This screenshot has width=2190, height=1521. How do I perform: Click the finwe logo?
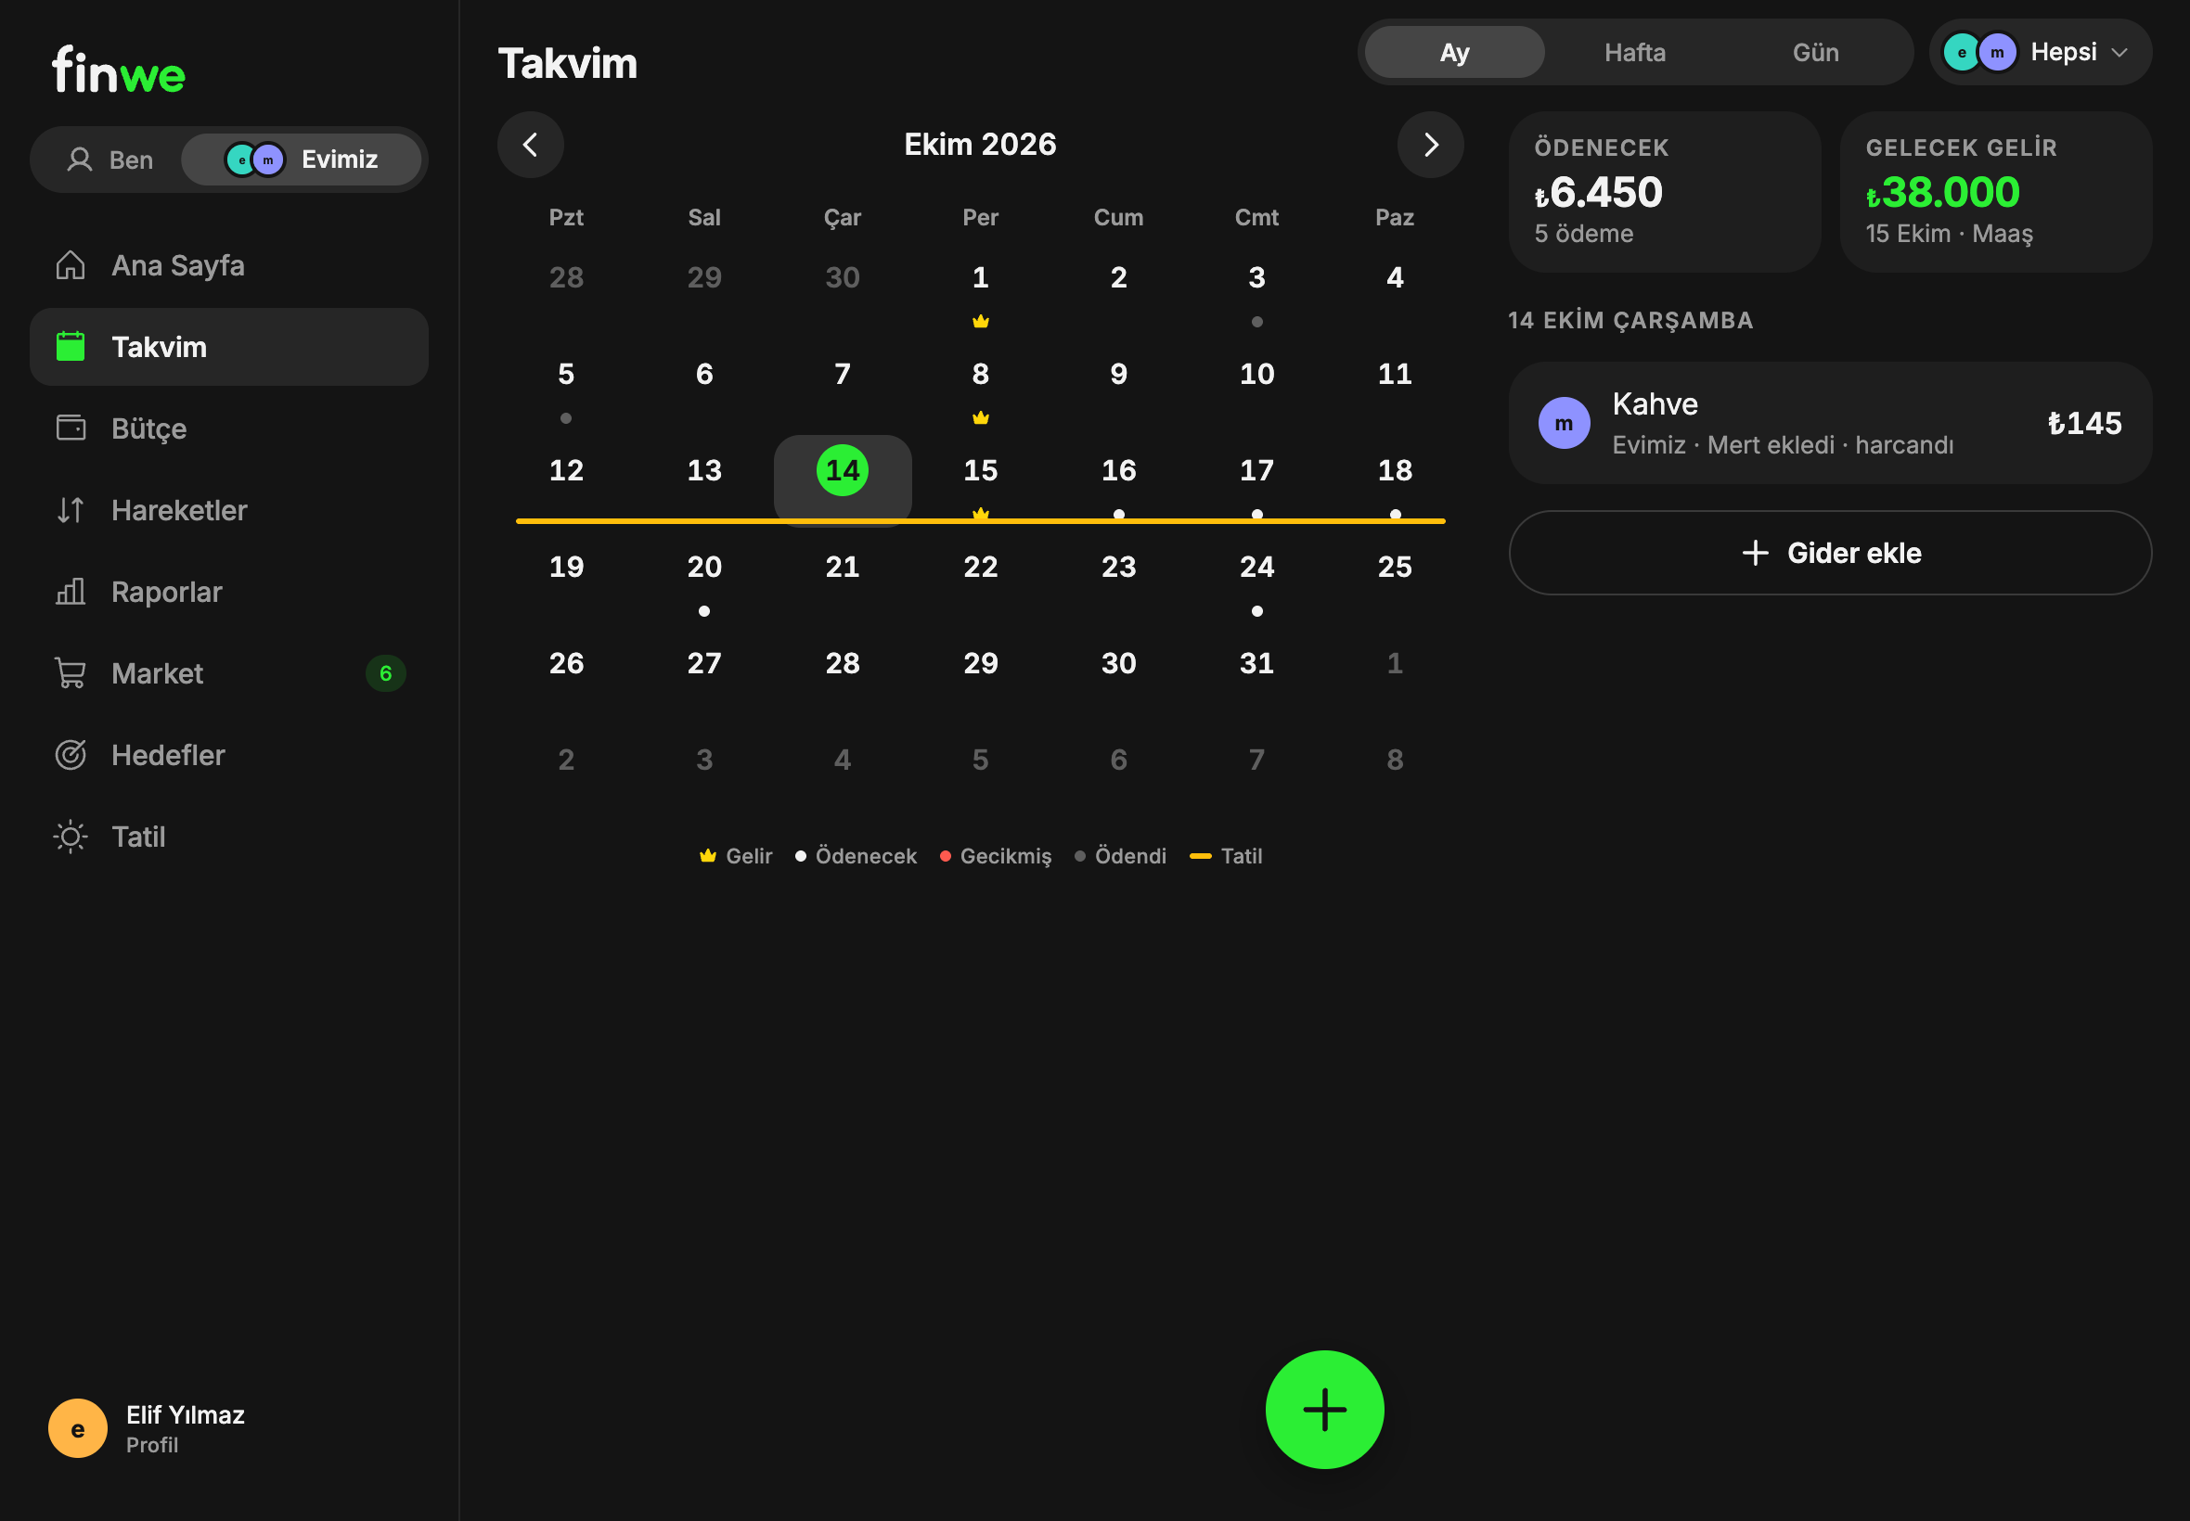(x=119, y=70)
